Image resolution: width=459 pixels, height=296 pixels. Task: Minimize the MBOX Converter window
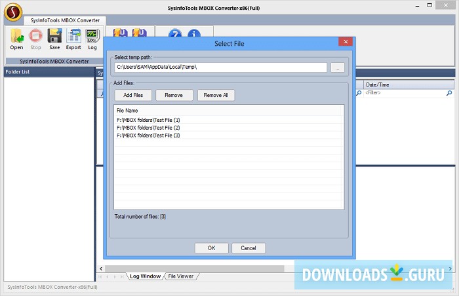pyautogui.click(x=417, y=5)
